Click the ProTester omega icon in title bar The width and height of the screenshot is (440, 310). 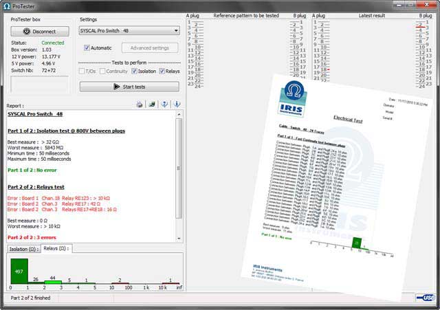click(x=7, y=6)
